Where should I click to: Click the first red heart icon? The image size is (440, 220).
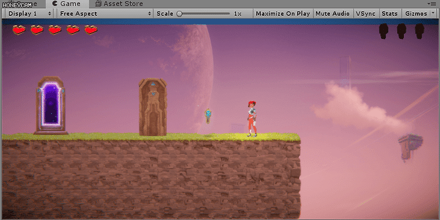pos(19,30)
